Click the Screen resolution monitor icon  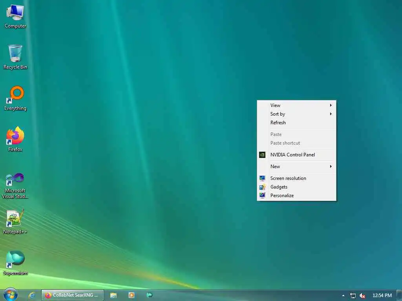point(262,178)
